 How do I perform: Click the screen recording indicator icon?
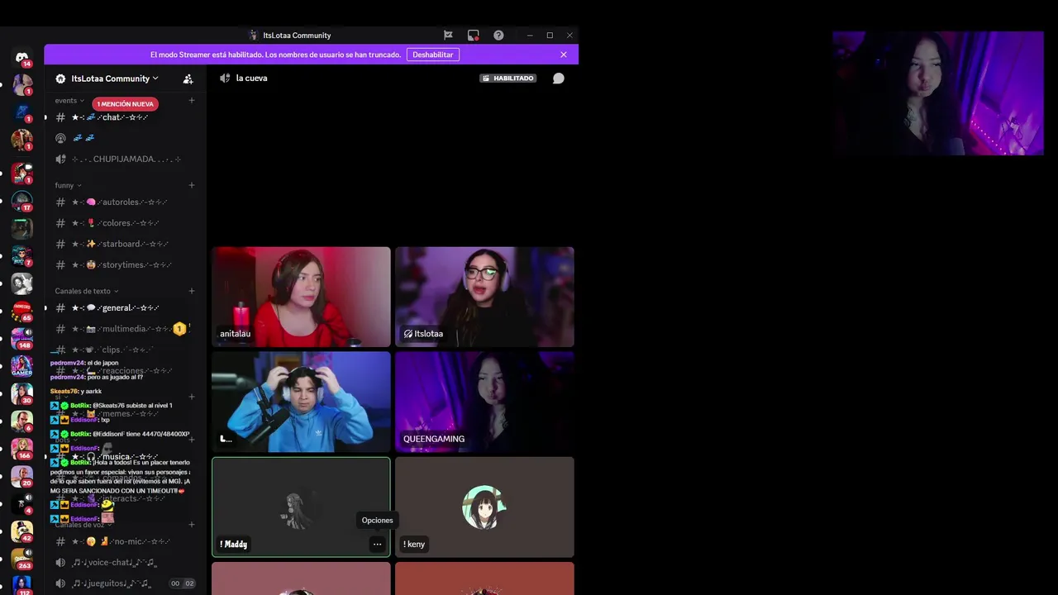(473, 36)
